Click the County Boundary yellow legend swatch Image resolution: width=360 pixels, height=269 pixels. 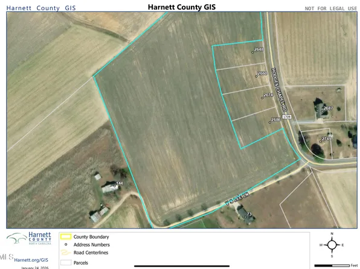(65, 236)
